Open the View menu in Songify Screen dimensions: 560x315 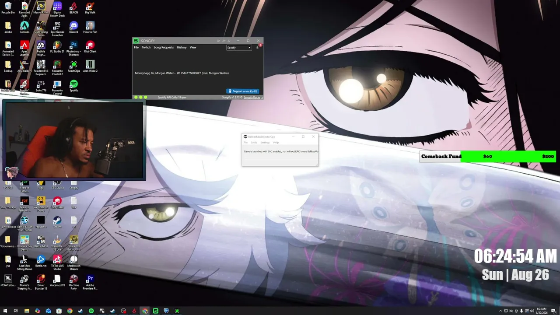[x=193, y=47]
